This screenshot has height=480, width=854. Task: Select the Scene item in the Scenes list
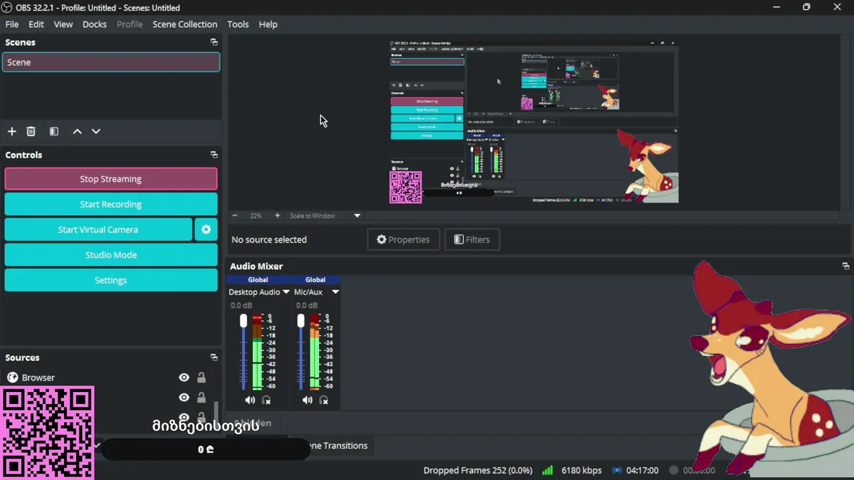click(x=111, y=62)
